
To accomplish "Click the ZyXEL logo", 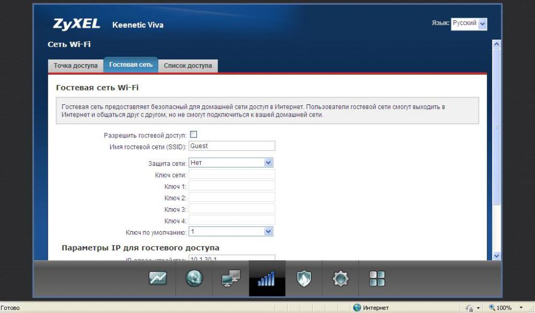I will pyautogui.click(x=77, y=24).
